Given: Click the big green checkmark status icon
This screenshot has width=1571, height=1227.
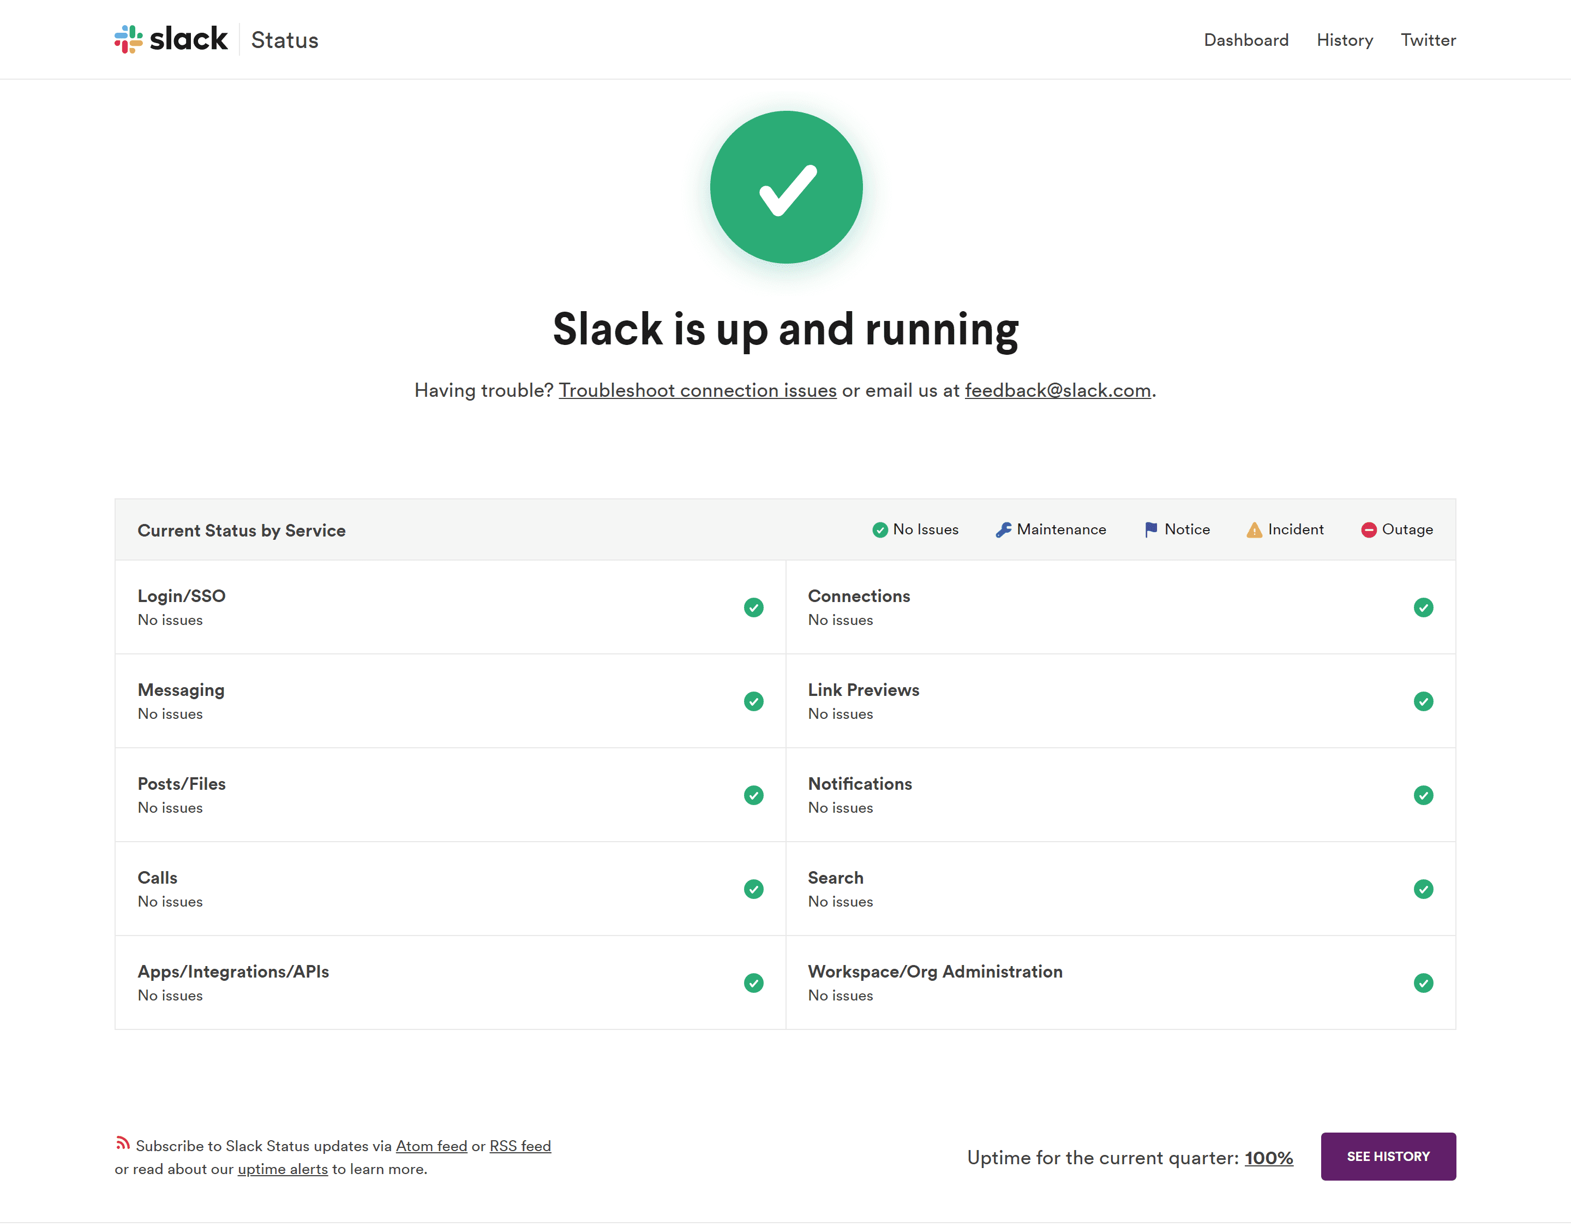Looking at the screenshot, I should click(x=785, y=187).
